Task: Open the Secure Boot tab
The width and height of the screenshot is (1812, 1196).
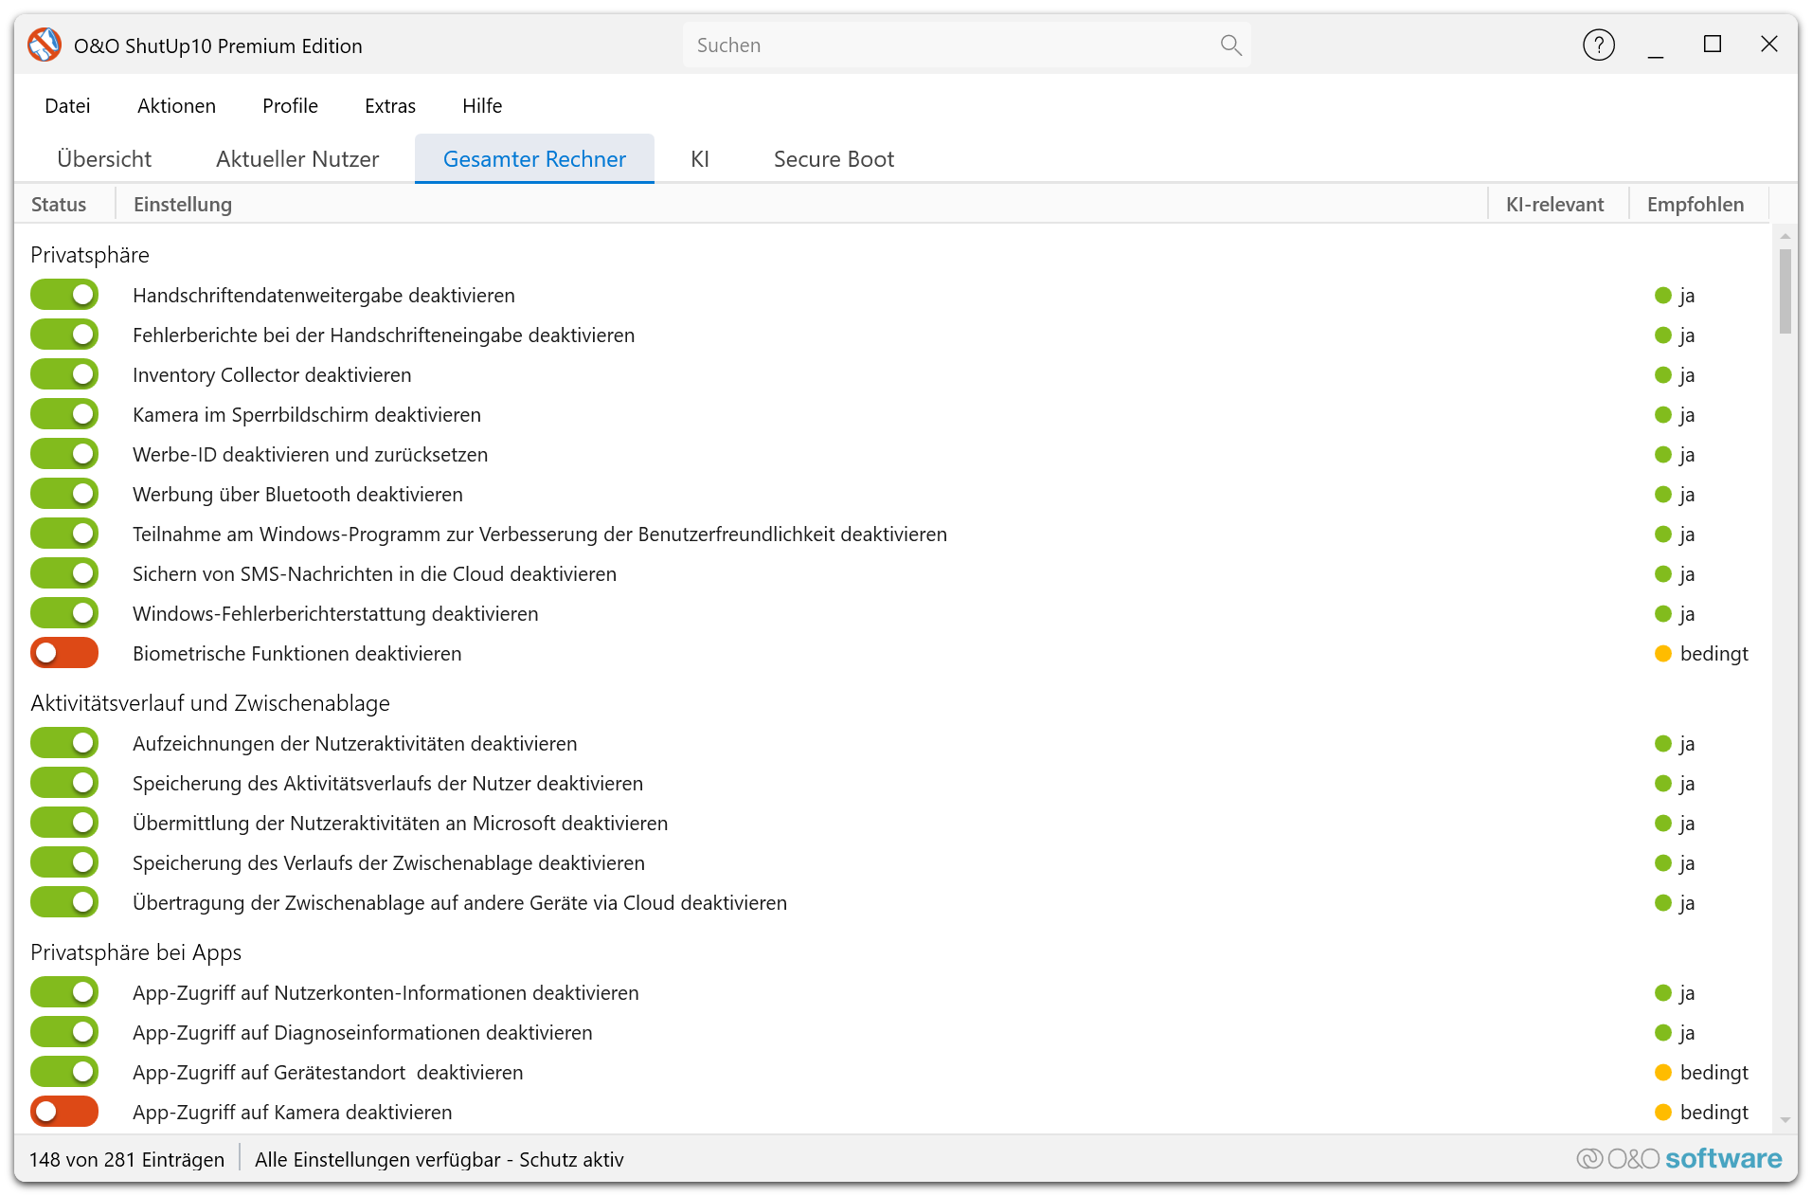Action: 834,159
